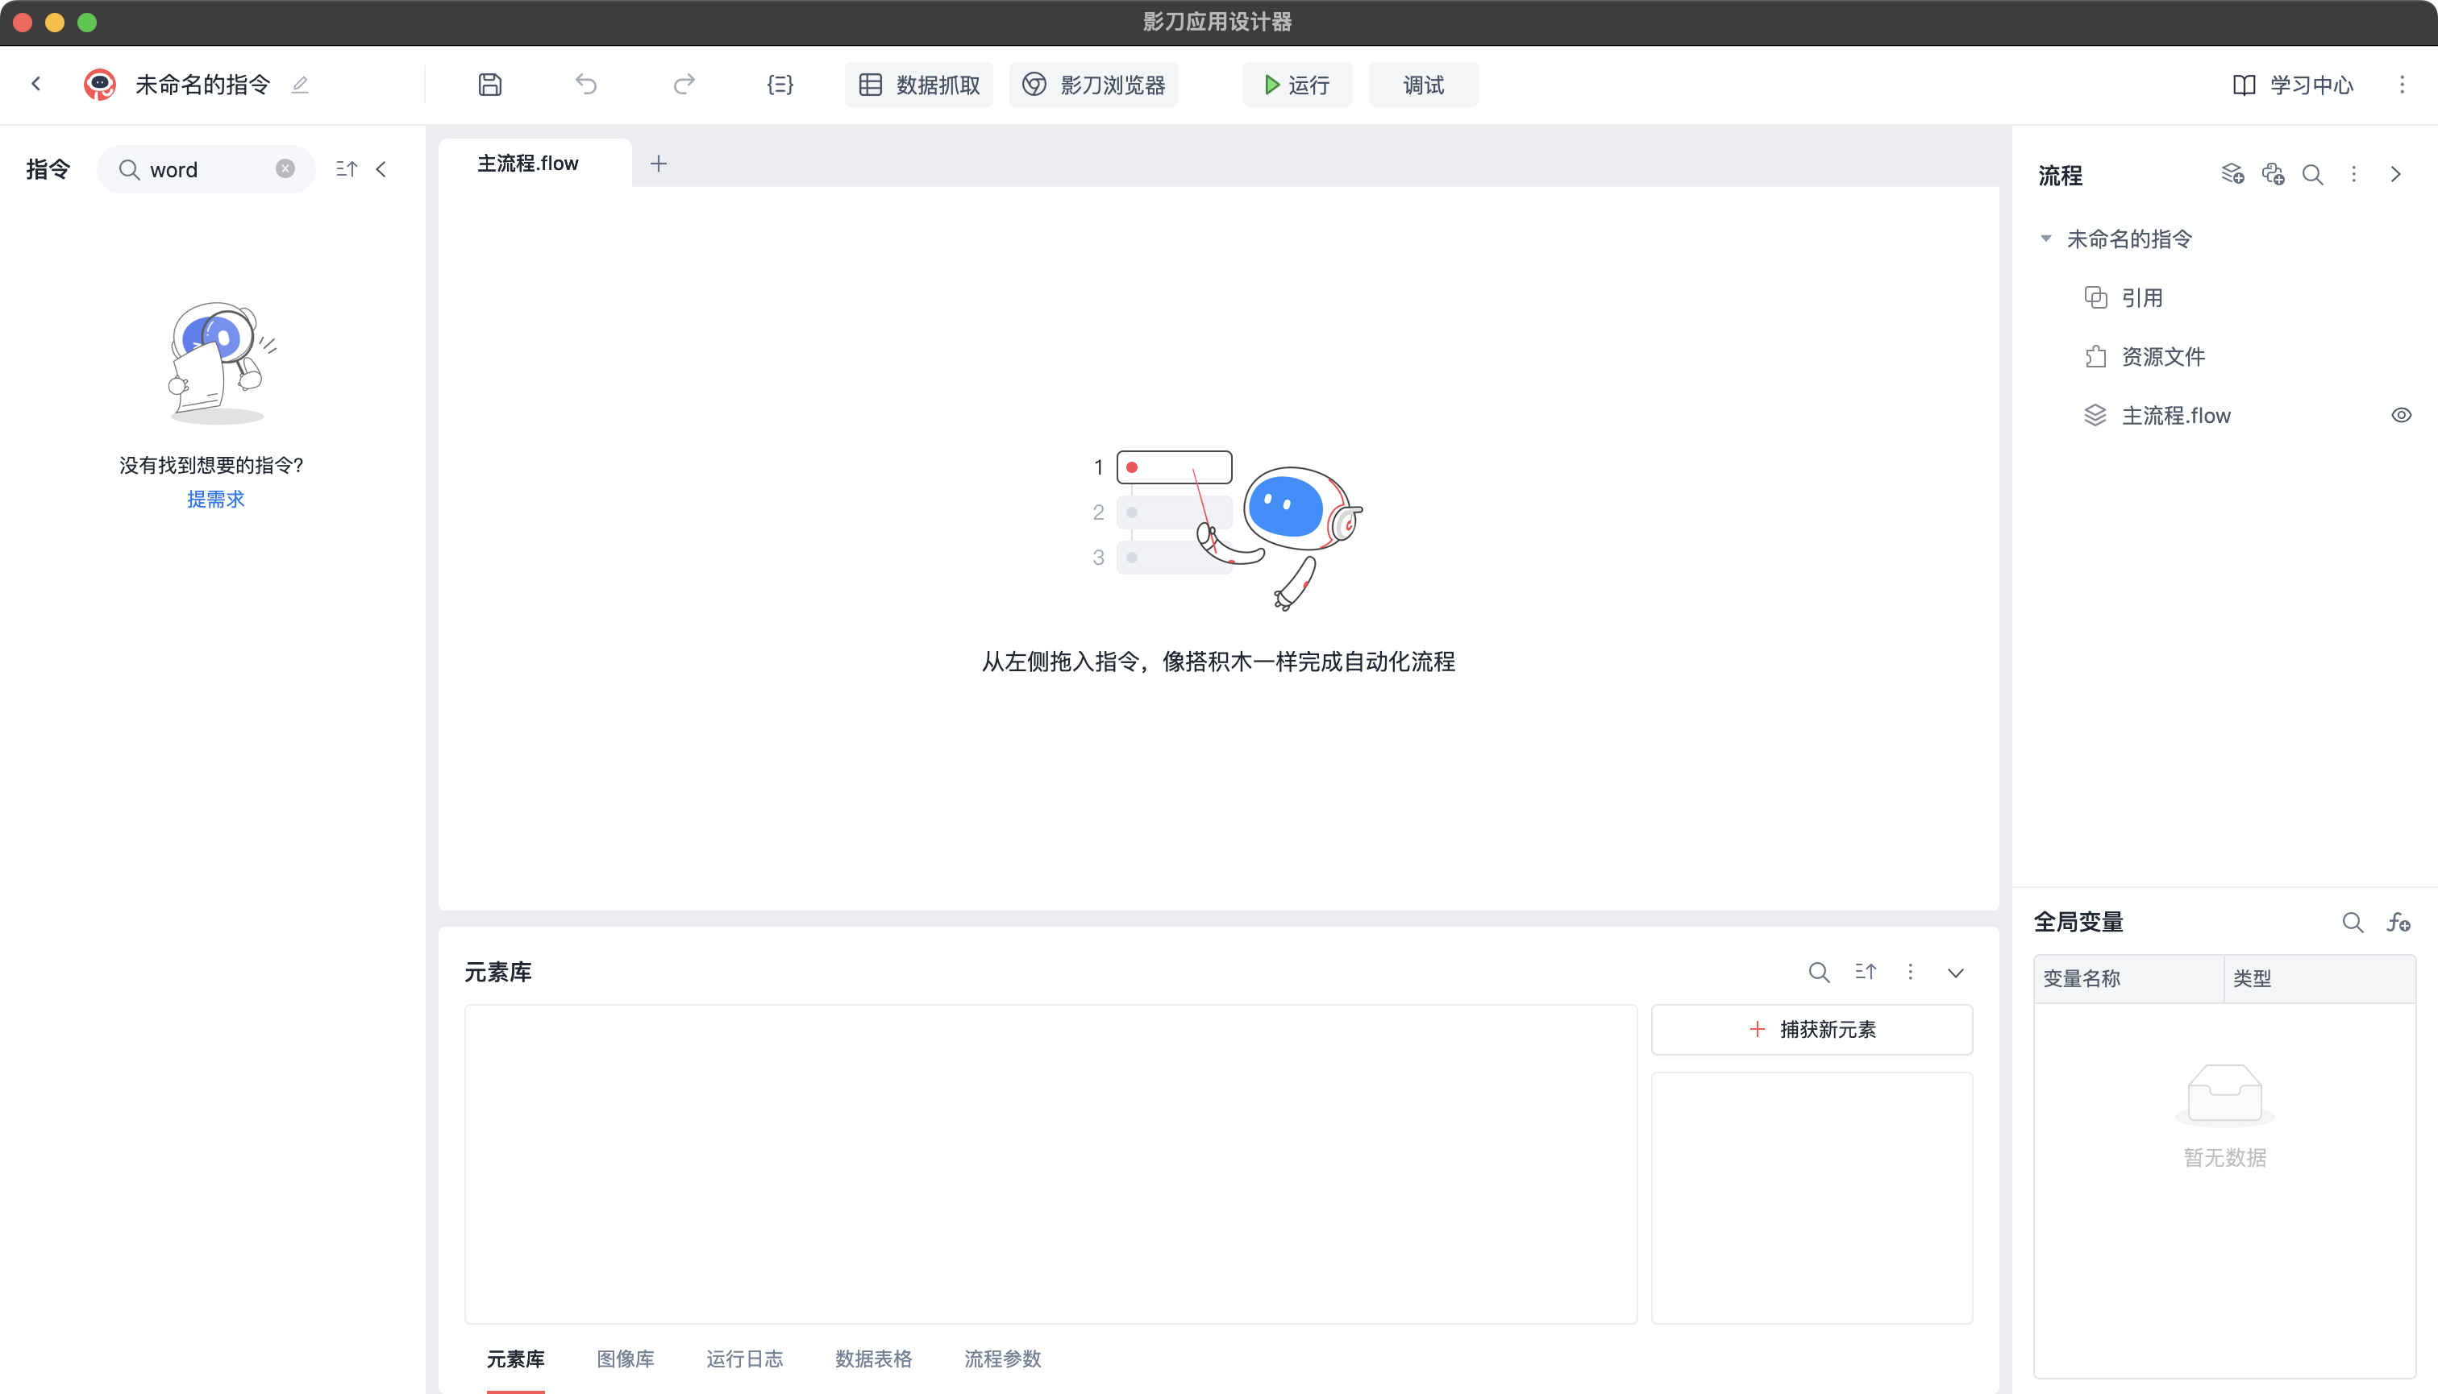Click the rename pencil icon beside title
Image resolution: width=2438 pixels, height=1394 pixels.
[x=300, y=85]
